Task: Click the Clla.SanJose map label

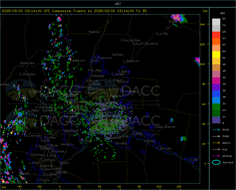Action: point(131,40)
